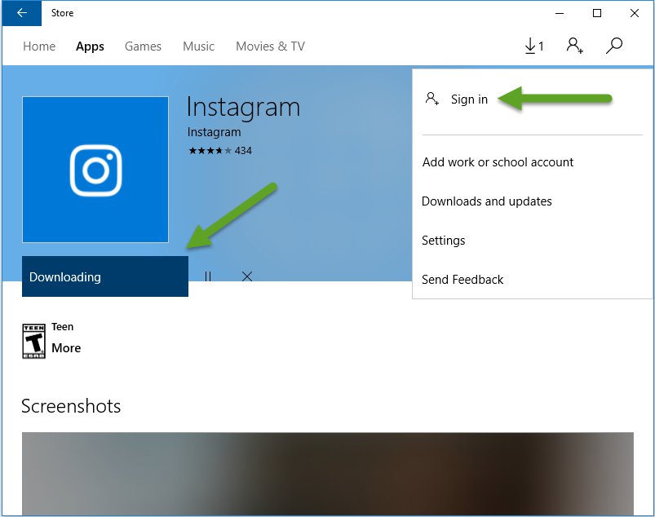Image resolution: width=655 pixels, height=517 pixels.
Task: Click the back arrow button
Action: pos(21,13)
